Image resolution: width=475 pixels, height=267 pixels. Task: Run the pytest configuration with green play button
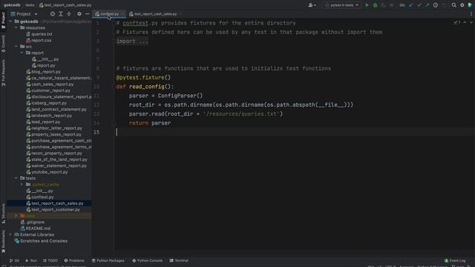pyautogui.click(x=367, y=5)
